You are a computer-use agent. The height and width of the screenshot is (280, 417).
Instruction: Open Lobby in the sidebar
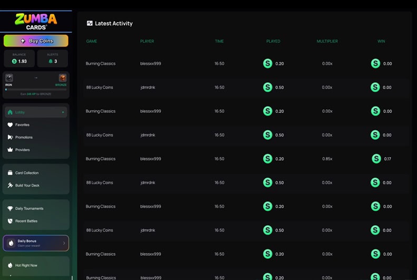[36, 112]
